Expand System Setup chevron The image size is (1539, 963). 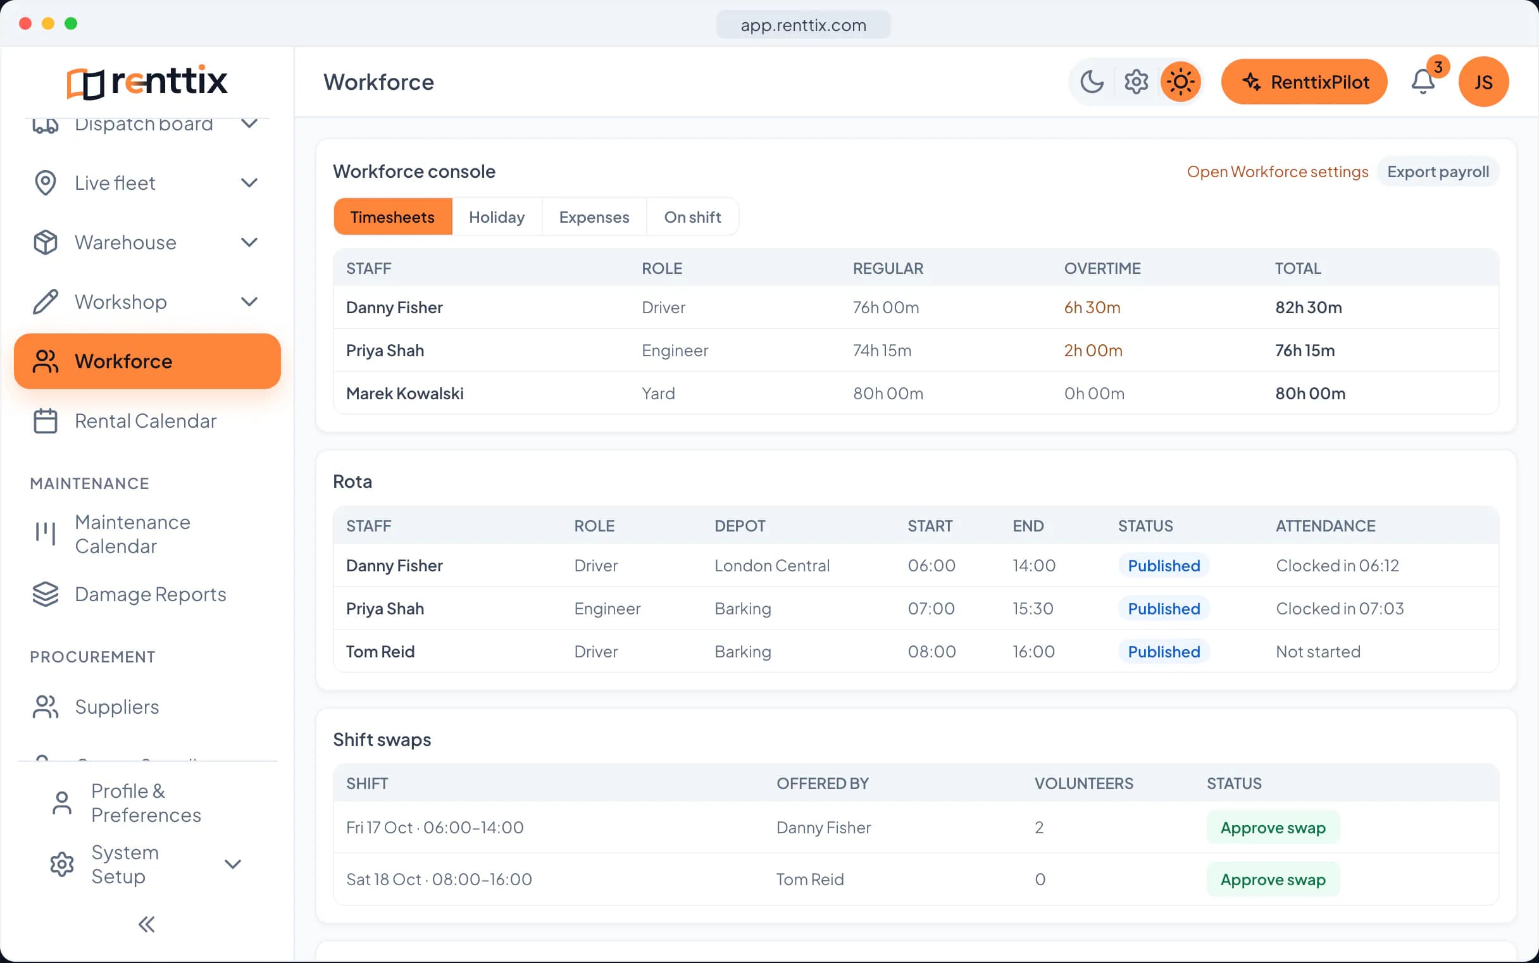coord(233,864)
